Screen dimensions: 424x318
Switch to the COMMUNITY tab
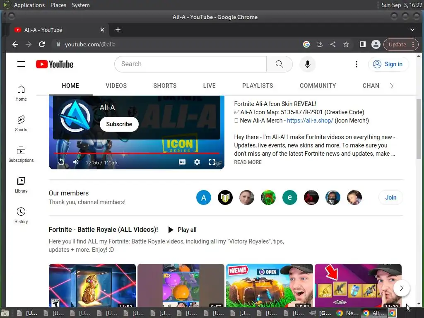(318, 86)
